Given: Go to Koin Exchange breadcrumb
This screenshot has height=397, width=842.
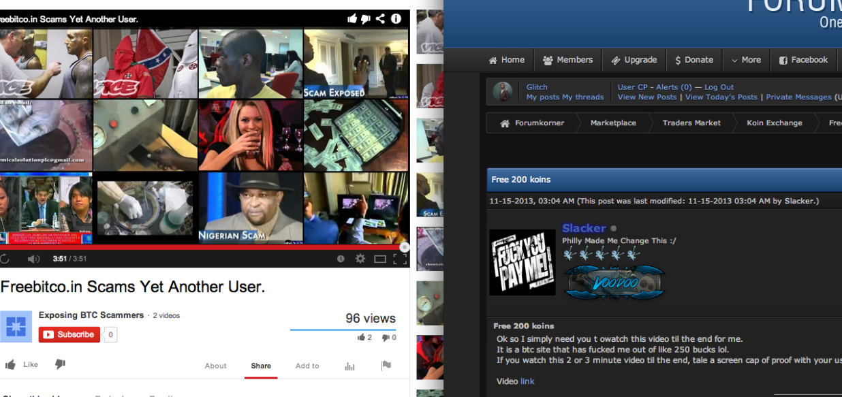Looking at the screenshot, I should [775, 123].
